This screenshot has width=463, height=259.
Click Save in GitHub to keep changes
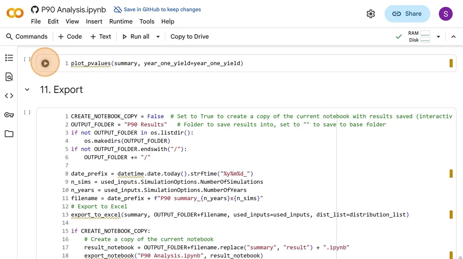(x=158, y=10)
